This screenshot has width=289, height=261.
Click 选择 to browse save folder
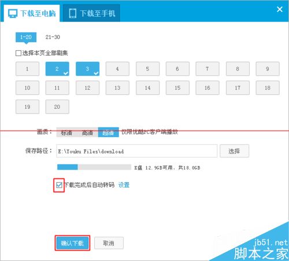[234, 151]
